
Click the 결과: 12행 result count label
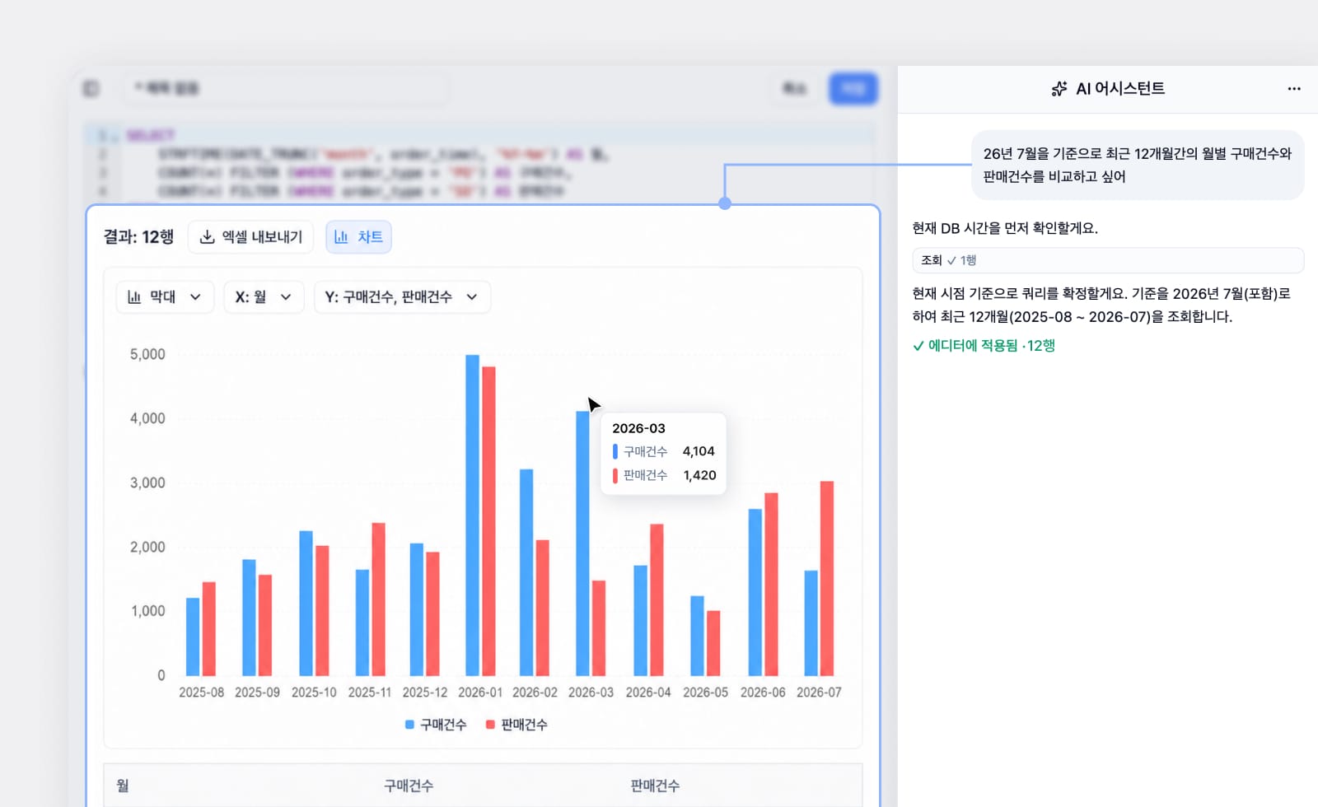(x=138, y=237)
